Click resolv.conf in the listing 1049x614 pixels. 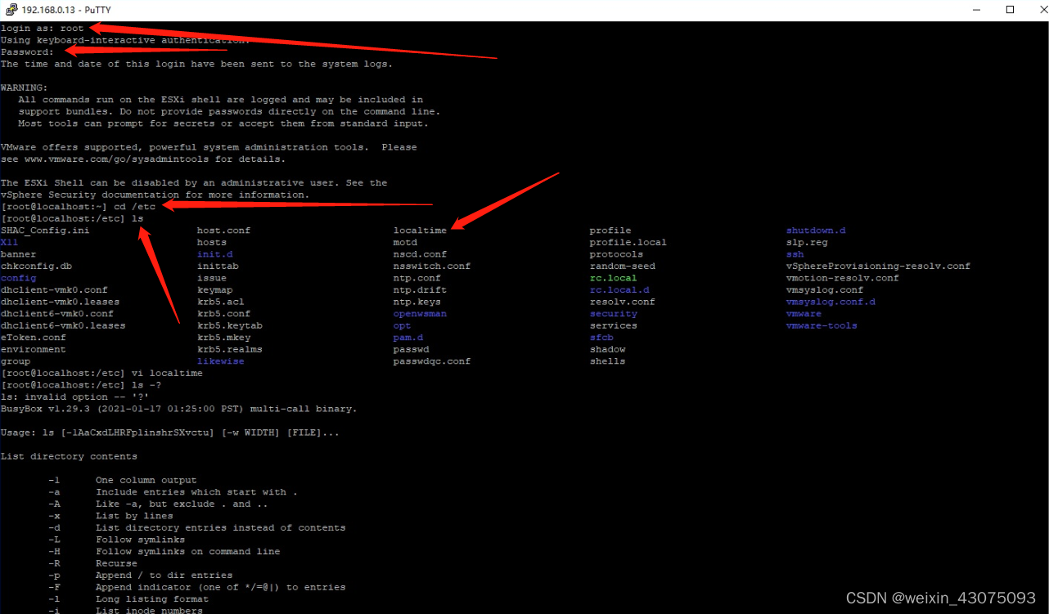[x=623, y=302]
